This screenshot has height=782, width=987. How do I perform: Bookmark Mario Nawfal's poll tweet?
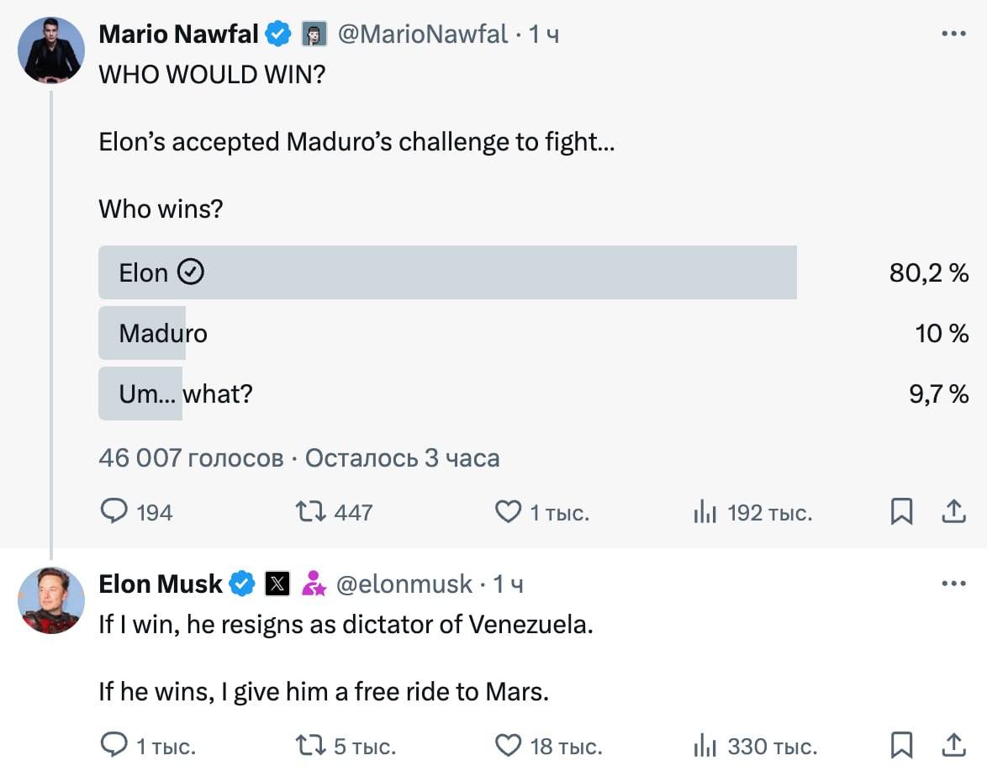click(901, 511)
